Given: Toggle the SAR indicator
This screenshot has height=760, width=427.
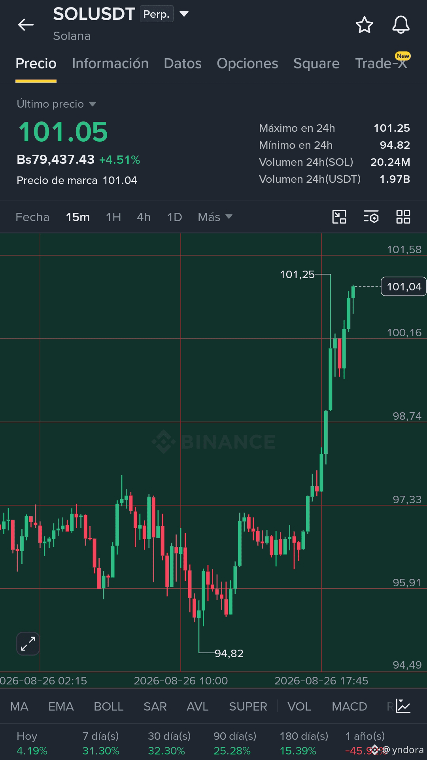Looking at the screenshot, I should point(155,706).
